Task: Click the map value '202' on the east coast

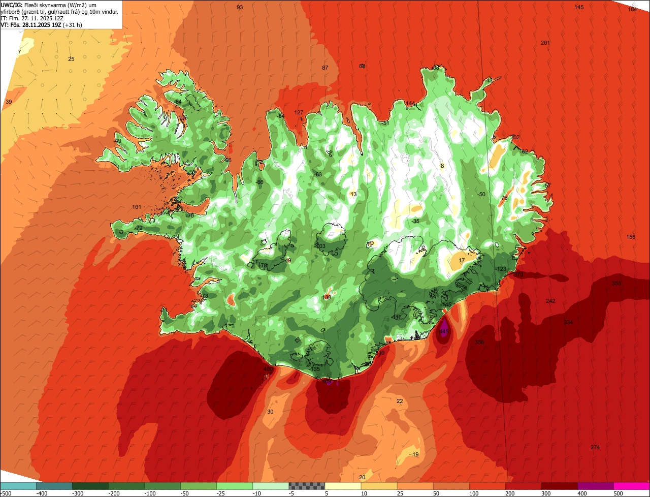Action: pyautogui.click(x=515, y=137)
